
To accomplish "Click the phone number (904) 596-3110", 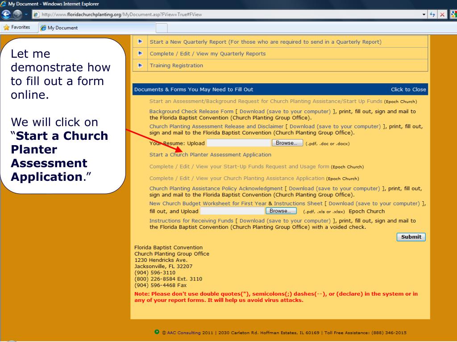I will click(155, 273).
